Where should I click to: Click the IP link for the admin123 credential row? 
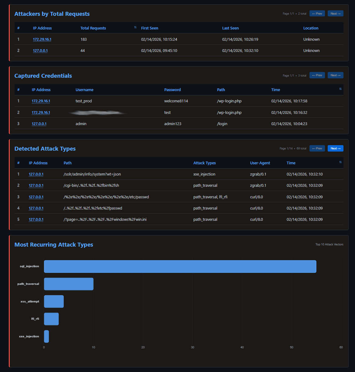(x=39, y=124)
